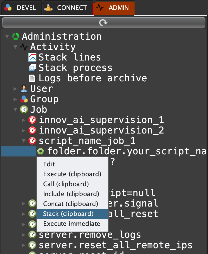Switch to the DEVEL tab
The width and height of the screenshot is (208, 254).
21,8
